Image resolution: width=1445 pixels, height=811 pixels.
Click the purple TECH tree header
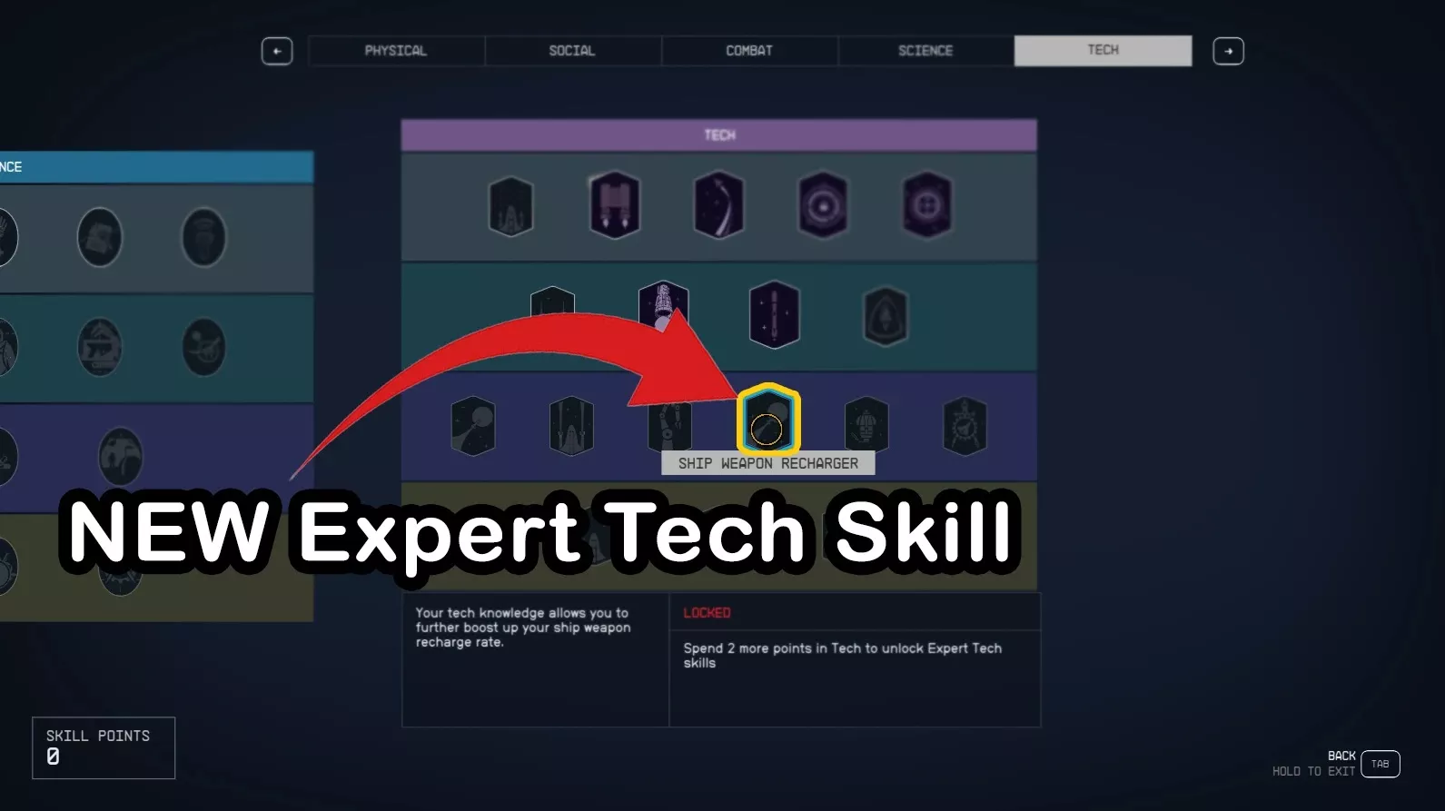click(x=719, y=135)
